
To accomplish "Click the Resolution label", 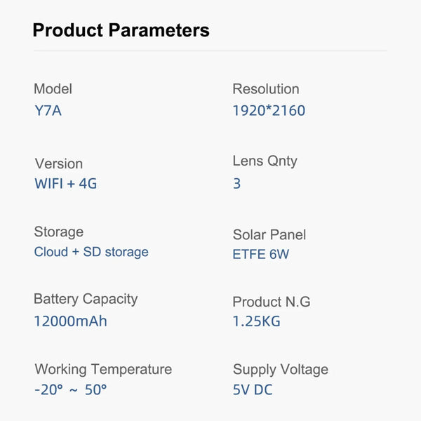I will 265,89.
